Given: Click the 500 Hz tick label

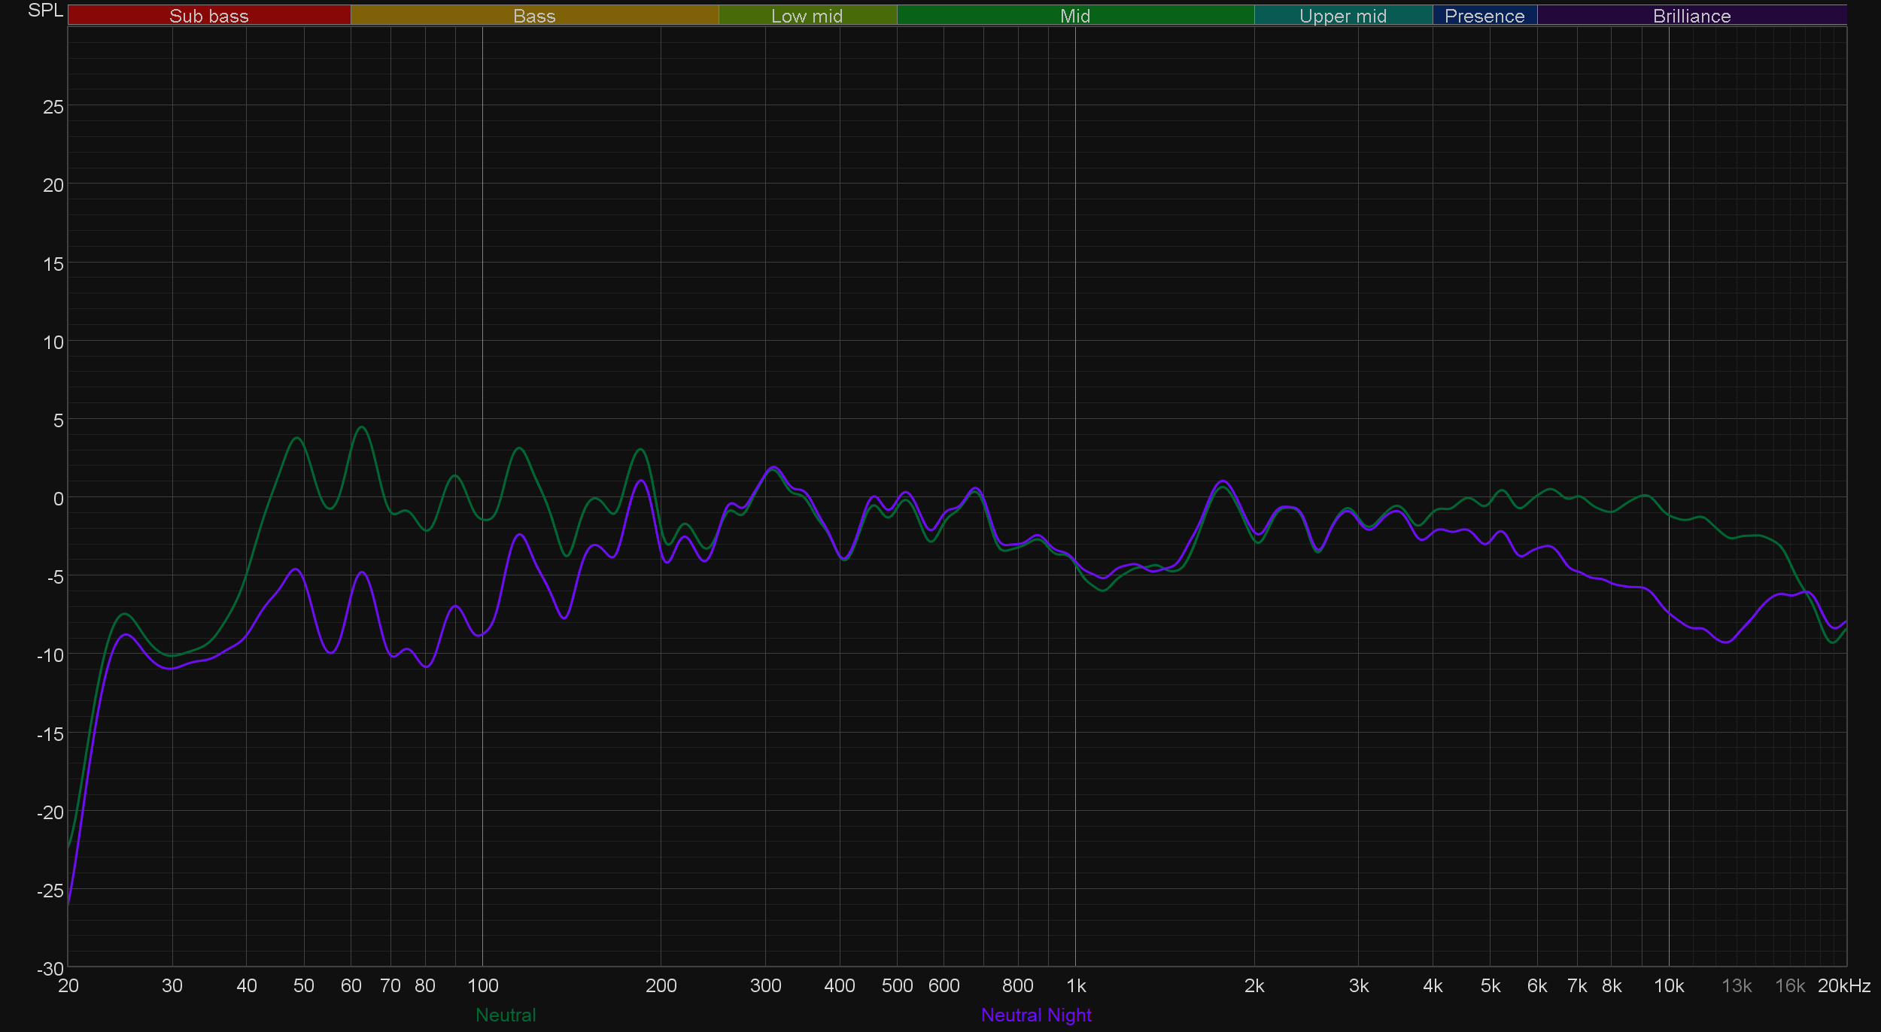Looking at the screenshot, I should pyautogui.click(x=897, y=985).
